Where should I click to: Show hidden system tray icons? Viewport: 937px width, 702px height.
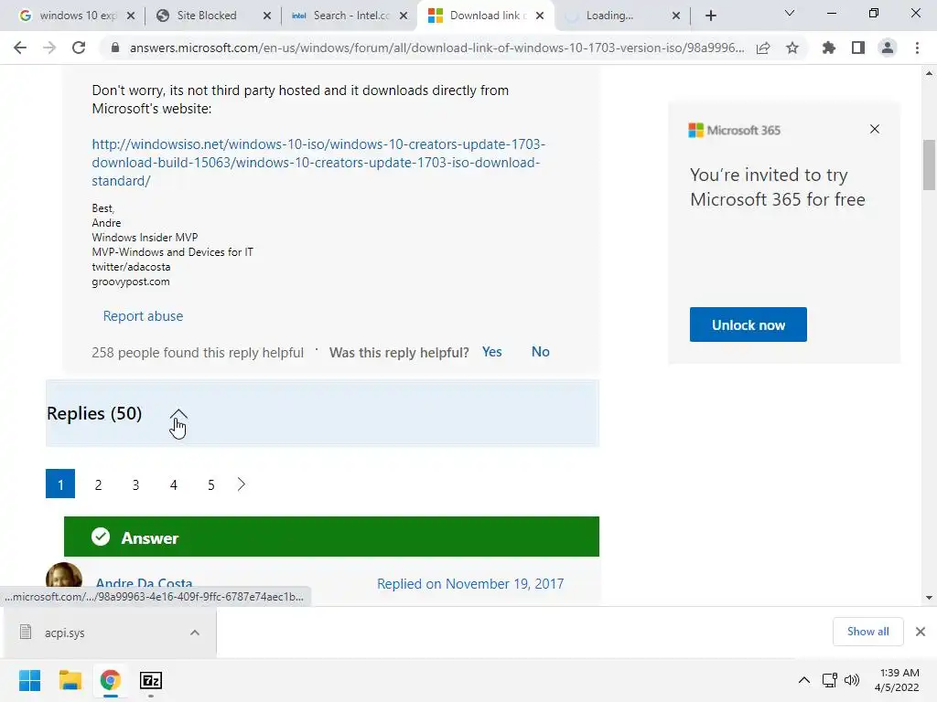click(x=804, y=680)
